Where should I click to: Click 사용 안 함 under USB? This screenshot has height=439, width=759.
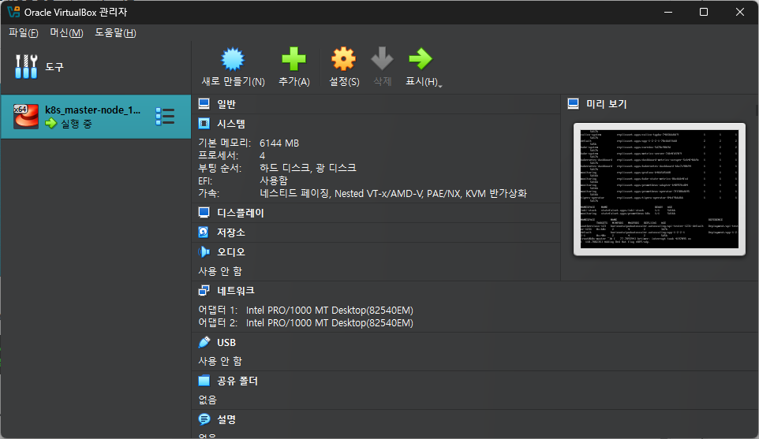click(220, 361)
